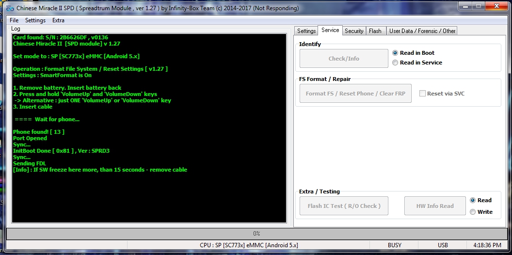
Task: Maximize the Chinese Miracle window
Action: tap(479, 6)
